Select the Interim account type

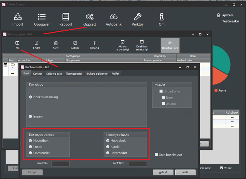pyautogui.click(x=31, y=116)
